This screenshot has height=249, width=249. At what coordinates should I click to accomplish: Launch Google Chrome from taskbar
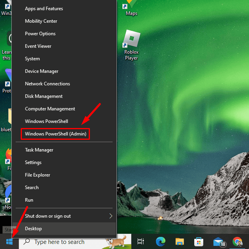point(238,242)
